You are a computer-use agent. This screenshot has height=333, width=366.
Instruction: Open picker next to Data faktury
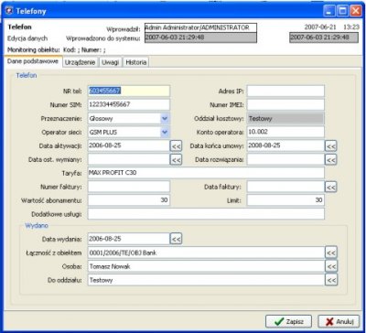coord(330,187)
